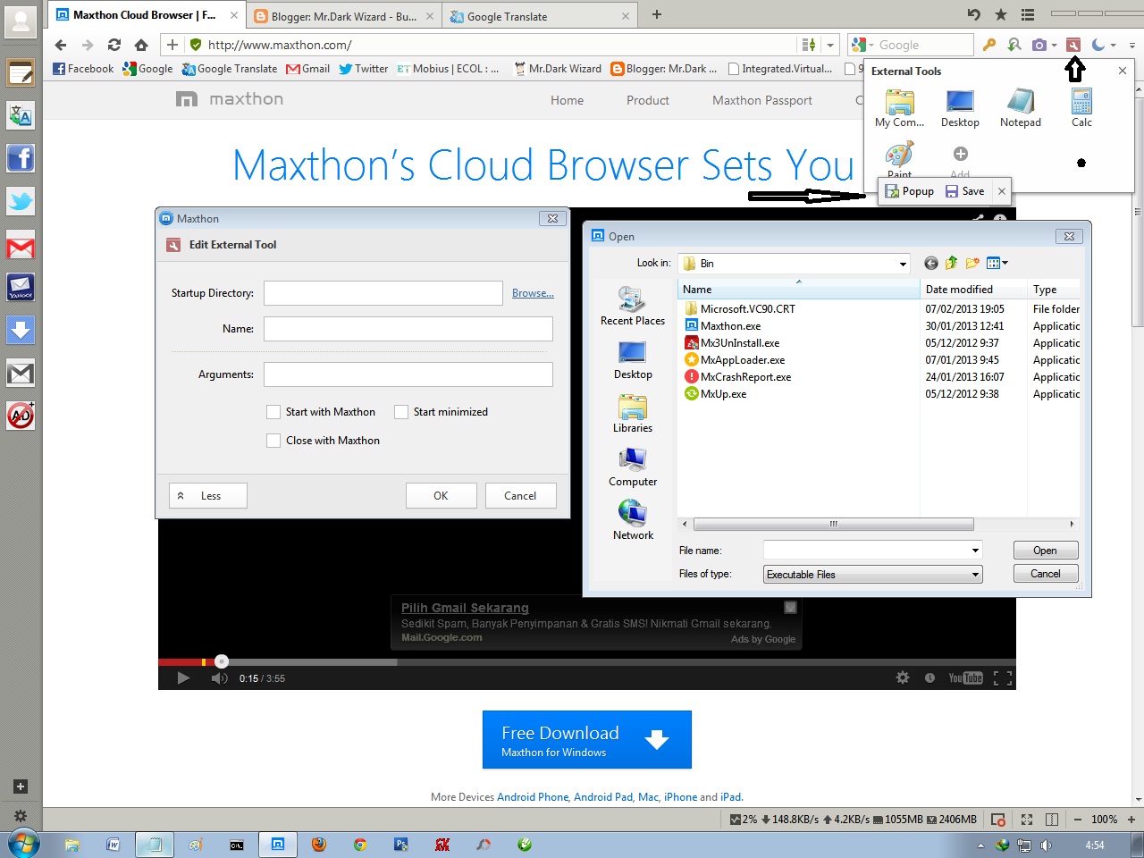Viewport: 1144px width, 858px height.
Task: Open the Desktop external tool
Action: coord(960,108)
